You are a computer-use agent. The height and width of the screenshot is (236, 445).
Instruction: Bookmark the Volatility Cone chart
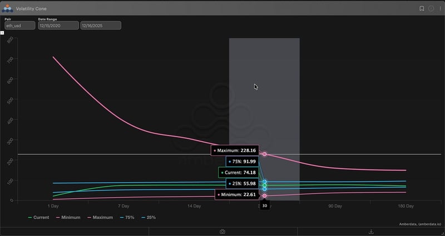point(422,8)
